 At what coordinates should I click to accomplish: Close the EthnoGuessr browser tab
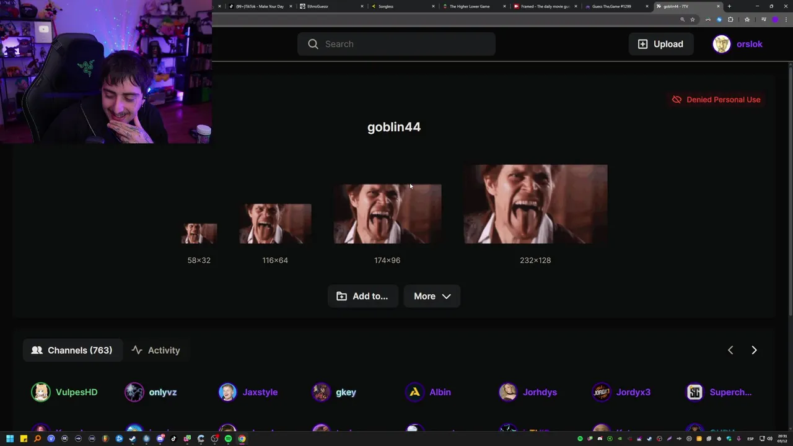pos(362,6)
